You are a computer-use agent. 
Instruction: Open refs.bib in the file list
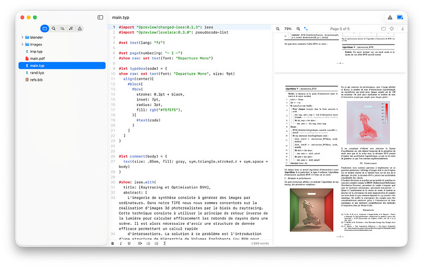62,80
